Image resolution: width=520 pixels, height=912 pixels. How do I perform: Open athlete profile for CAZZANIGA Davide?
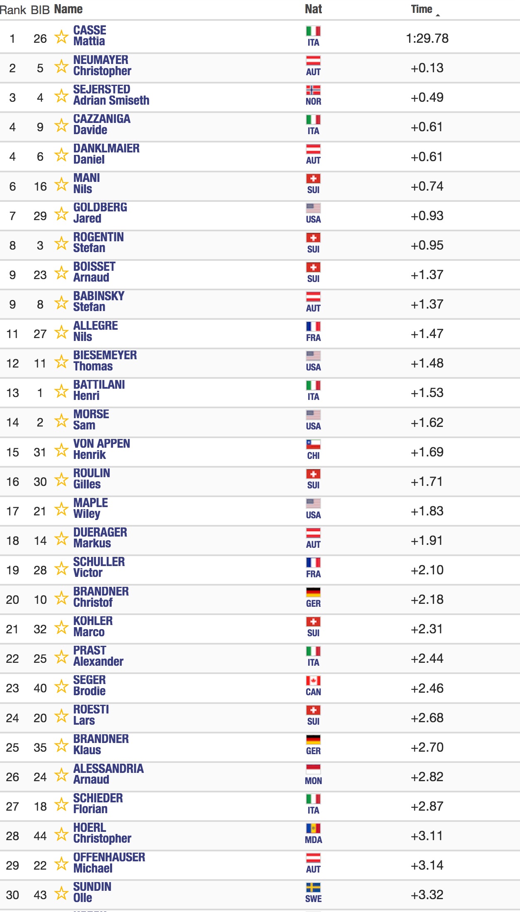click(102, 125)
